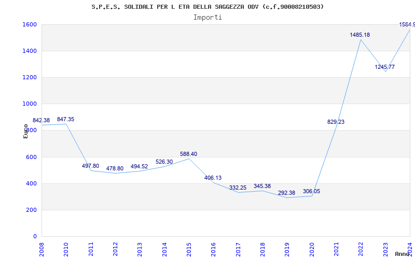415x259 pixels.
Task: Click the 2020 year label
Action: point(312,250)
